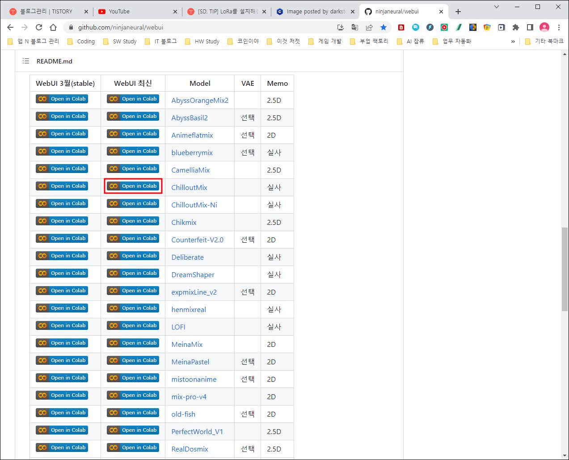Open the 게임 개발 bookmark folder

point(325,42)
